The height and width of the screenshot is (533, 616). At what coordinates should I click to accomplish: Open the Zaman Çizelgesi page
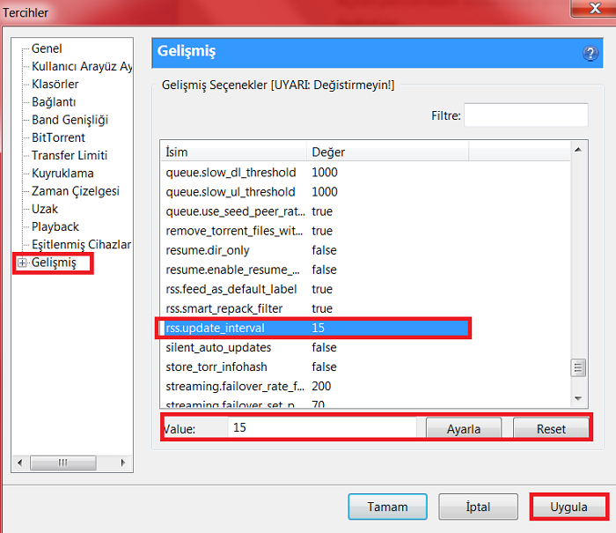pos(76,191)
